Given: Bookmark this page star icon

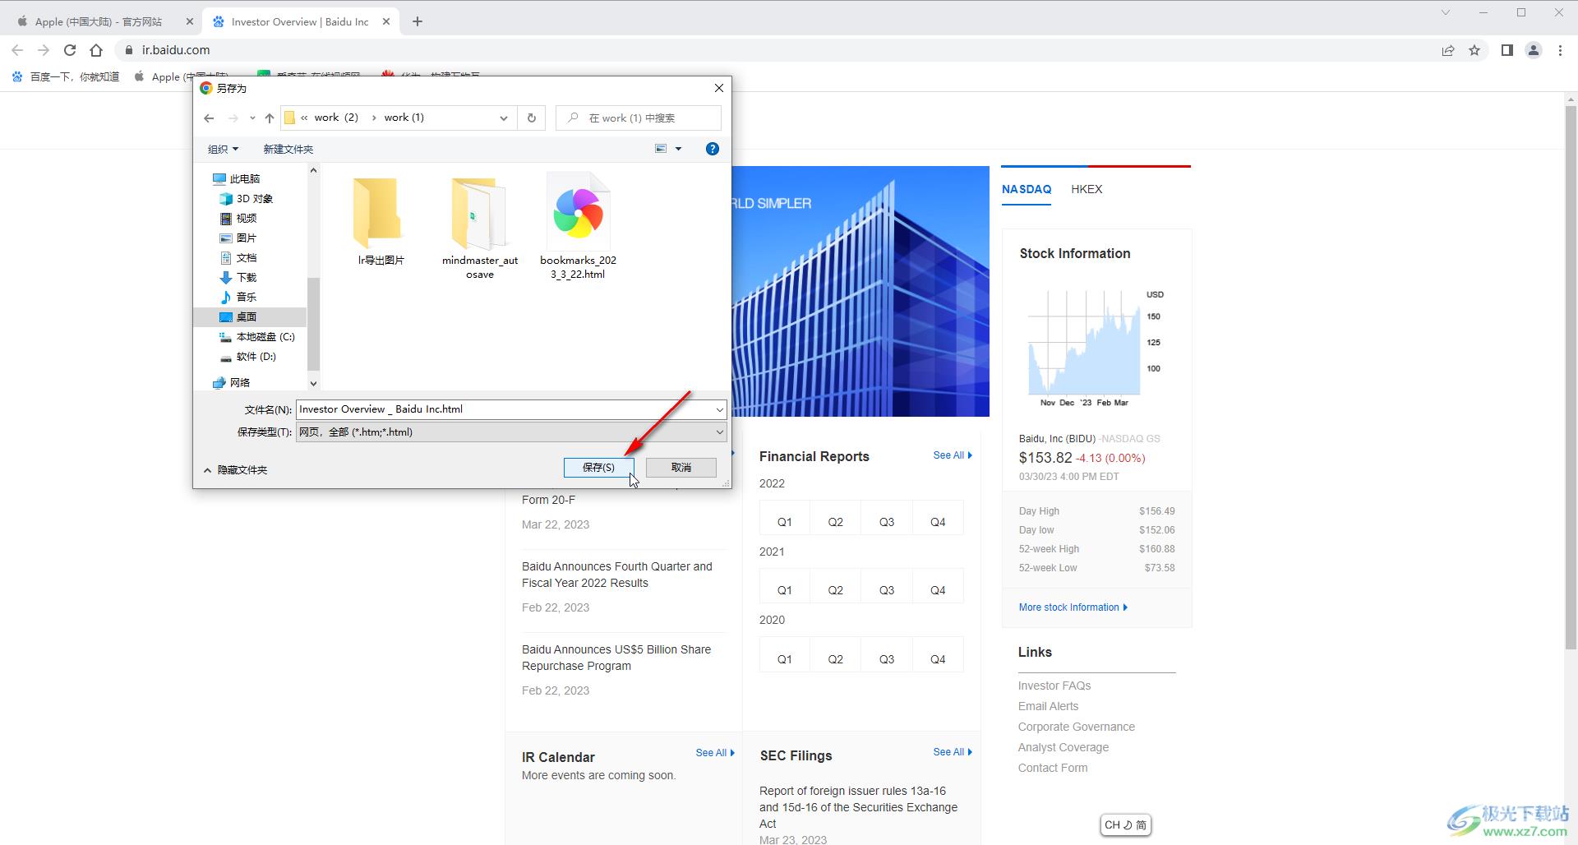Looking at the screenshot, I should click(x=1474, y=50).
